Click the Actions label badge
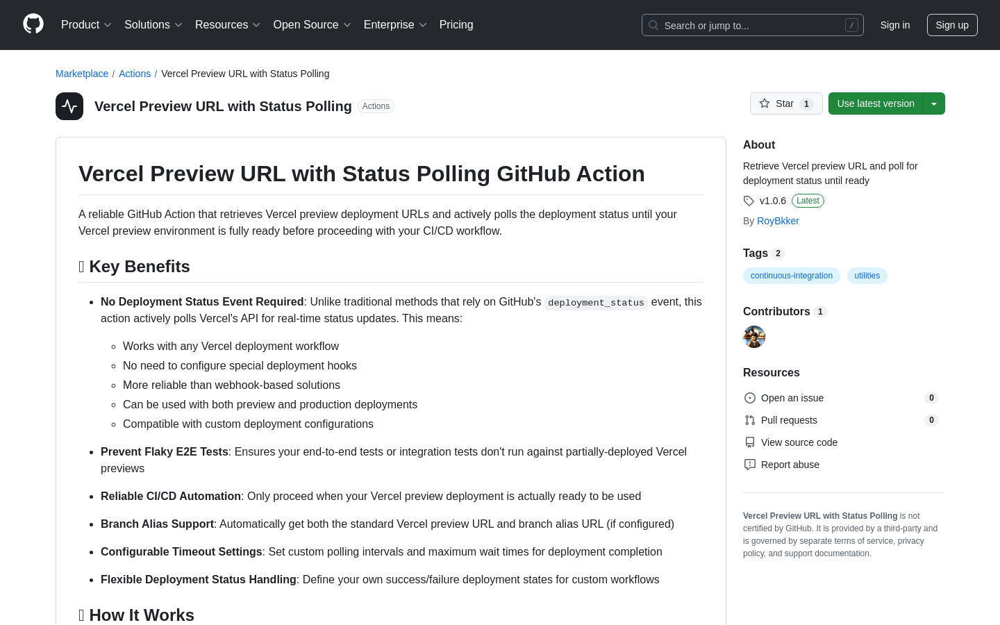This screenshot has height=625, width=1000. pyautogui.click(x=376, y=106)
